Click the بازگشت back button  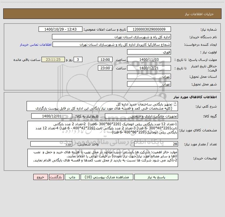click(x=56, y=177)
